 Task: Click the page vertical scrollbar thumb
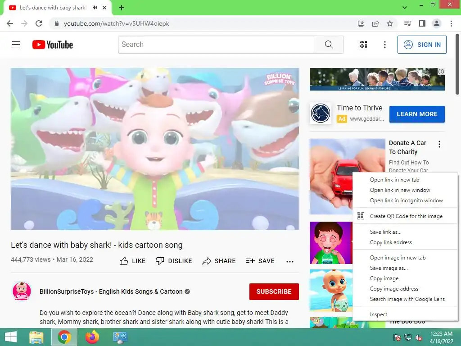pos(457,65)
